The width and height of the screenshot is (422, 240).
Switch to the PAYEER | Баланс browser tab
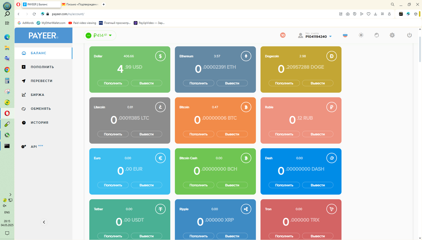(x=41, y=4)
